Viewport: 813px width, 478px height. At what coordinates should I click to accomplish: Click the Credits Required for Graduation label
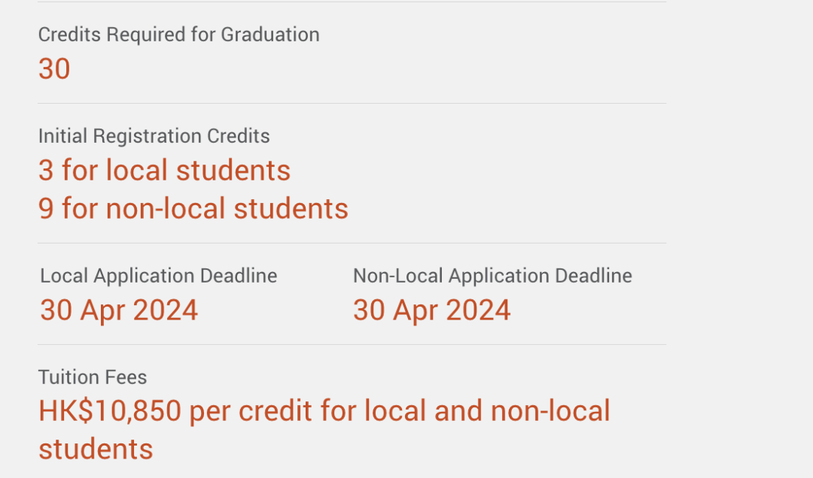click(x=179, y=35)
